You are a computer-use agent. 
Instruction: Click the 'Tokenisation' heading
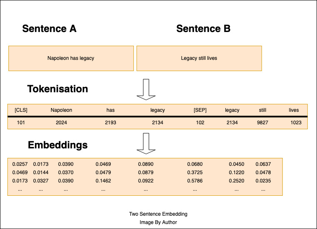(57, 89)
